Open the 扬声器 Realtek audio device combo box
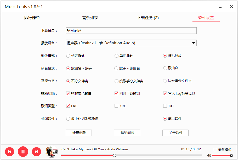 click(128, 43)
